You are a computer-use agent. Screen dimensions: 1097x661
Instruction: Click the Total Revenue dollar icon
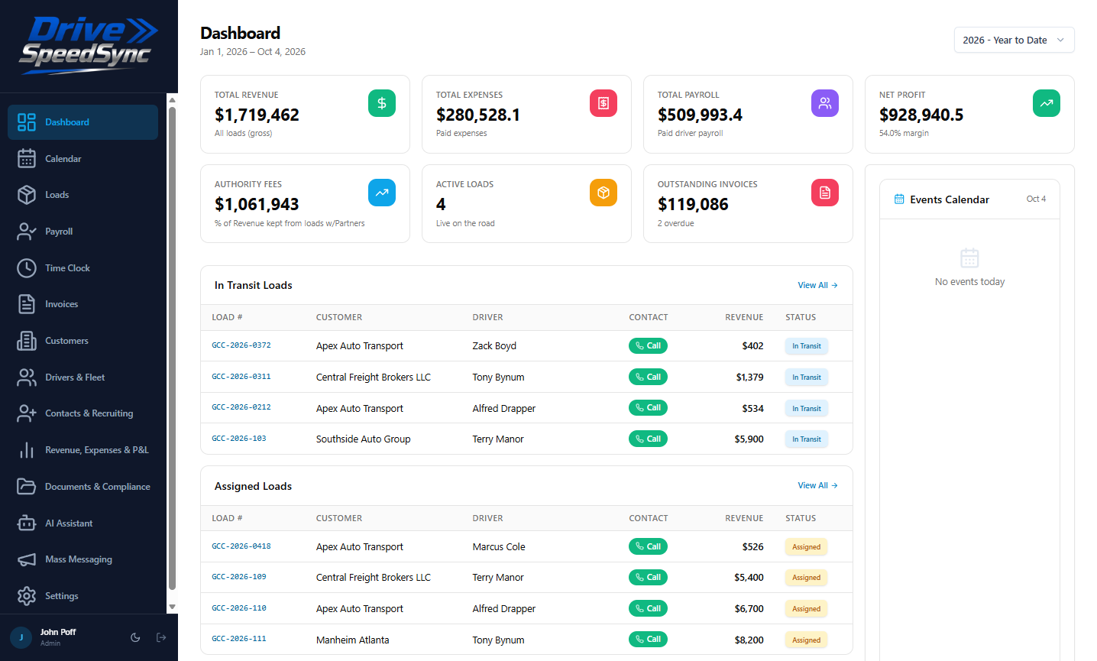382,103
